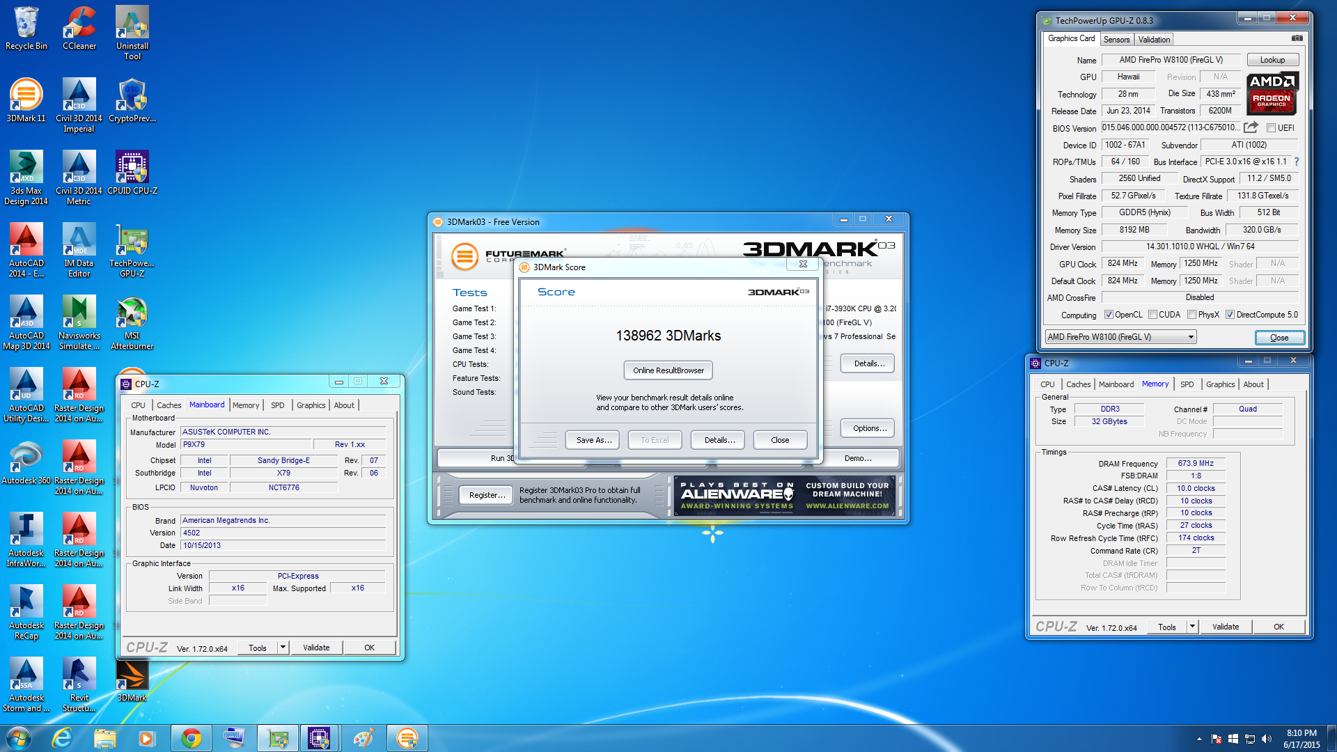
Task: Click the Lookup button in GPU-Z
Action: [x=1272, y=60]
